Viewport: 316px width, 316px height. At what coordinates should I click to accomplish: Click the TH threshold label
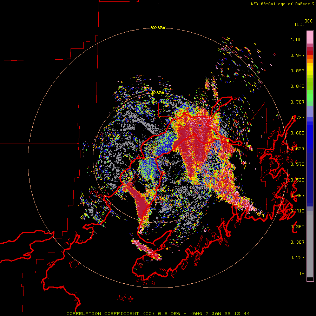point(302,274)
